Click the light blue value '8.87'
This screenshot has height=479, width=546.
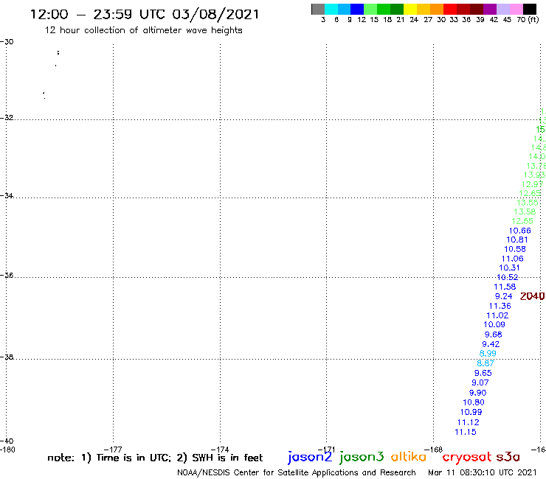tap(485, 363)
